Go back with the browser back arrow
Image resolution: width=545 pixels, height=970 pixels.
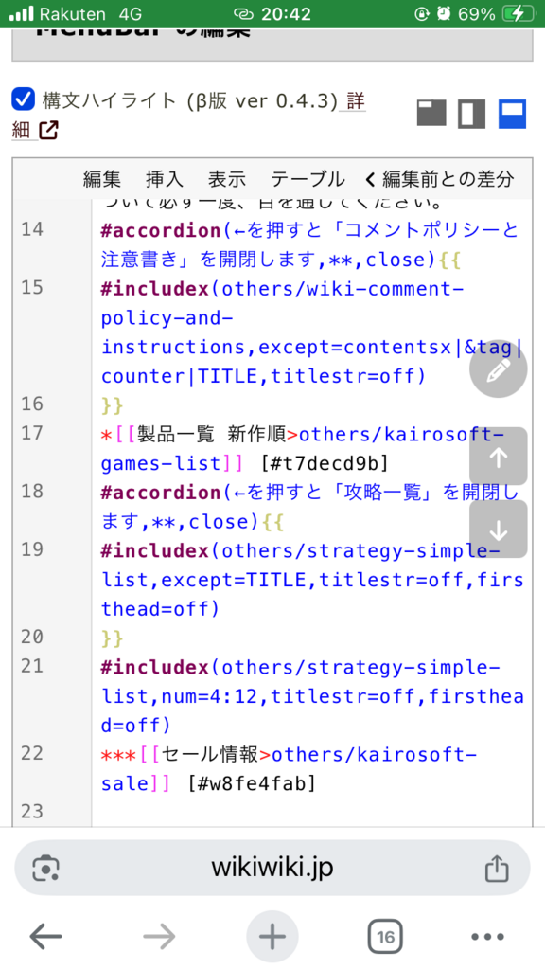click(45, 937)
